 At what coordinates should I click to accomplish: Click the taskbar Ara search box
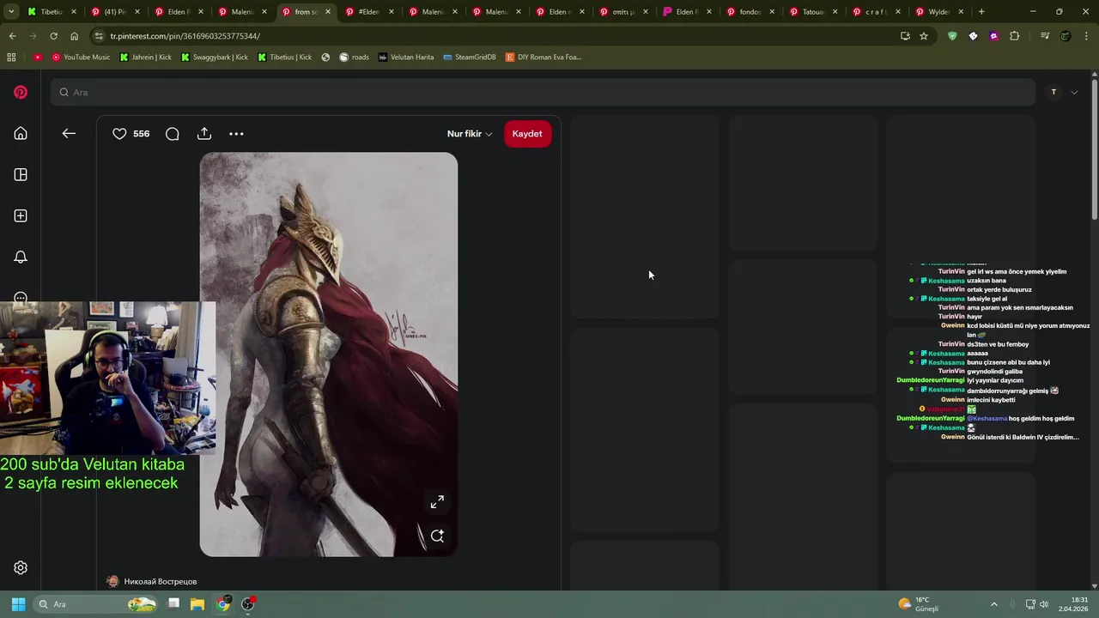coord(94,604)
